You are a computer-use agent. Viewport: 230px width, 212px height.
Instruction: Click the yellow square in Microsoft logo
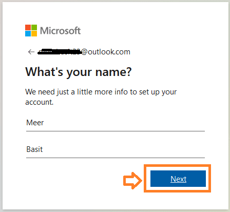34,33
